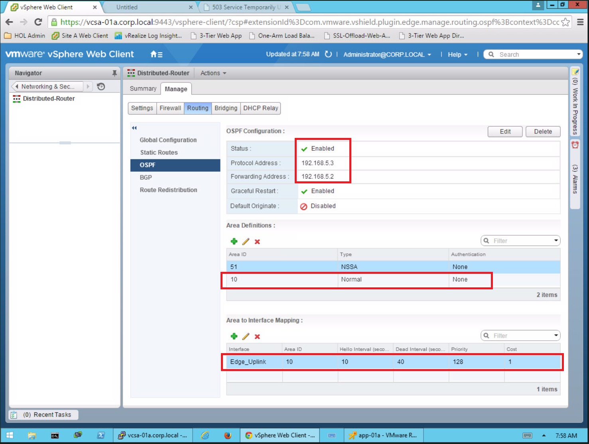The width and height of the screenshot is (589, 444).
Task: Open the Bridging sub-tab
Action: point(226,108)
